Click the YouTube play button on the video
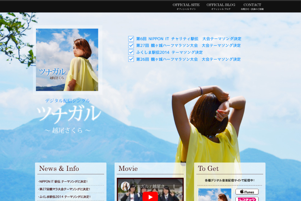The height and width of the screenshot is (201, 301). pos(150,196)
